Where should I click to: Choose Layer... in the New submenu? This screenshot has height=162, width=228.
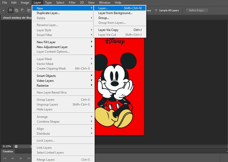pos(120,8)
